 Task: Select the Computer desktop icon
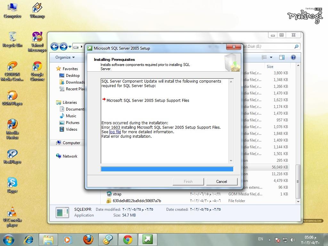pos(12,11)
